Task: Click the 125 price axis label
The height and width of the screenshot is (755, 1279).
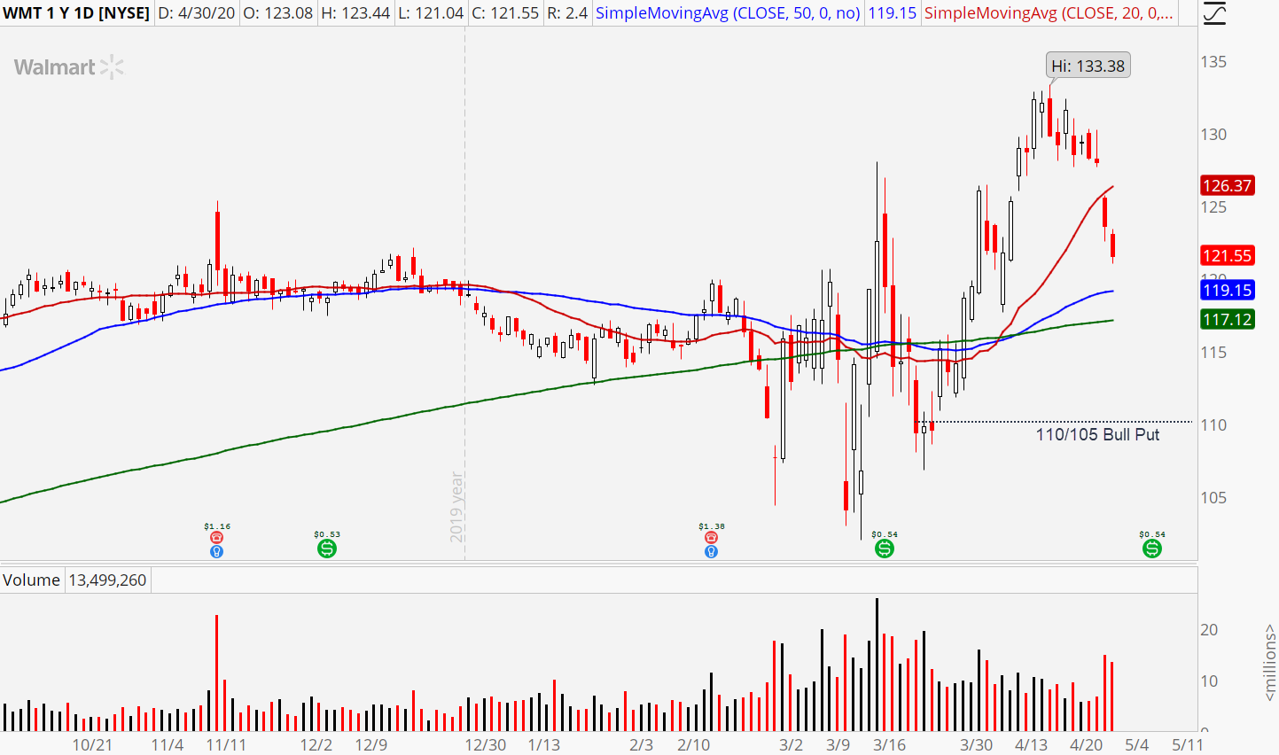Action: tap(1213, 206)
